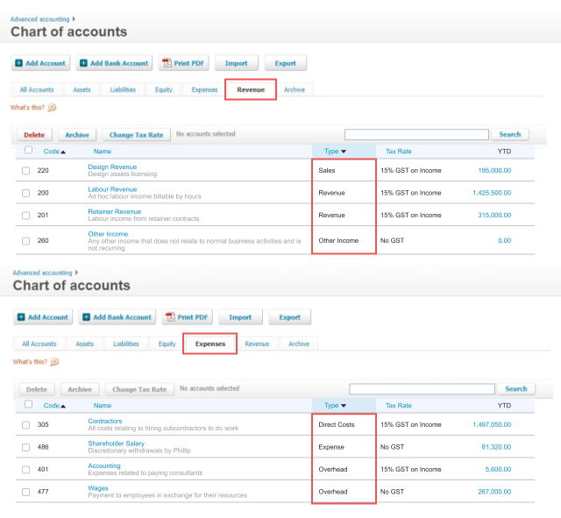Click the plus icon on upper Add Account

click(19, 63)
